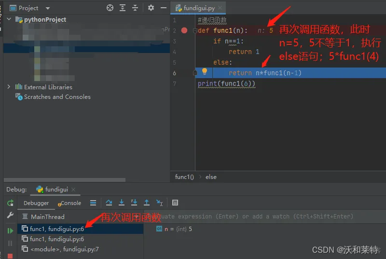Click line number 7 in the gutter

(174, 83)
